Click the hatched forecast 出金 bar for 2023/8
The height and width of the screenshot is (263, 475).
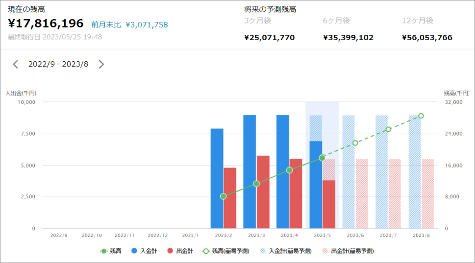pos(428,193)
